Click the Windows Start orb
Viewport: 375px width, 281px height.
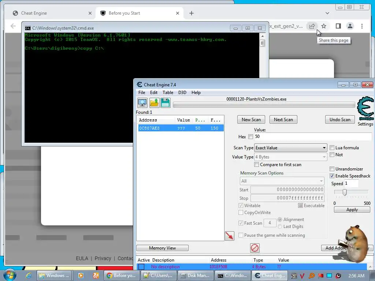point(10,275)
